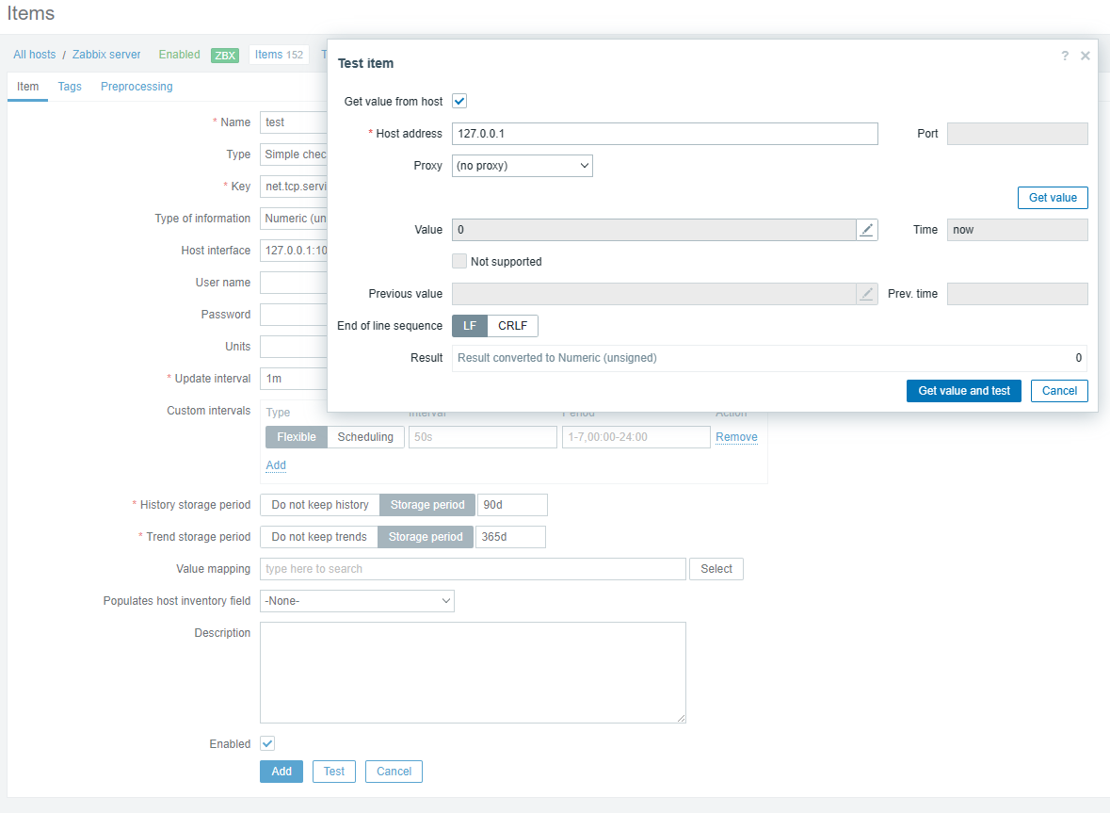Open the Type dropdown showing Simple check

294,154
